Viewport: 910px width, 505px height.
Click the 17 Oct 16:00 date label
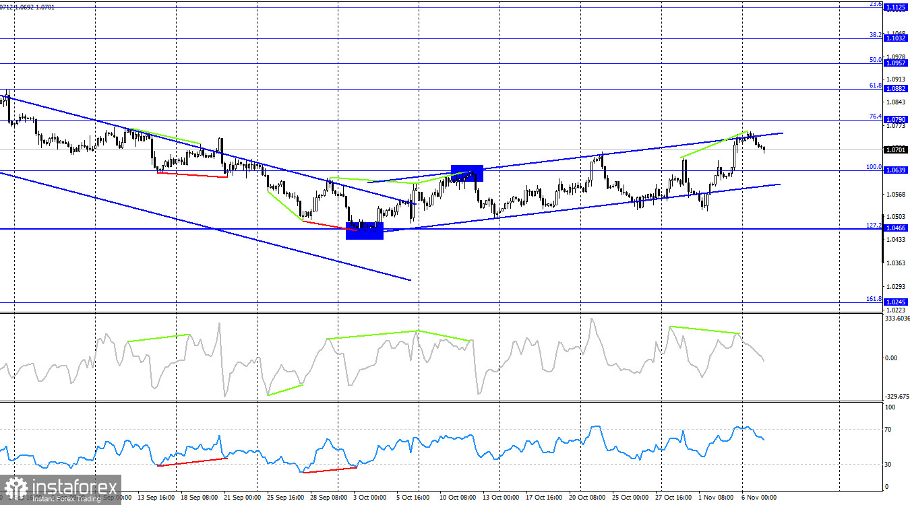point(544,498)
